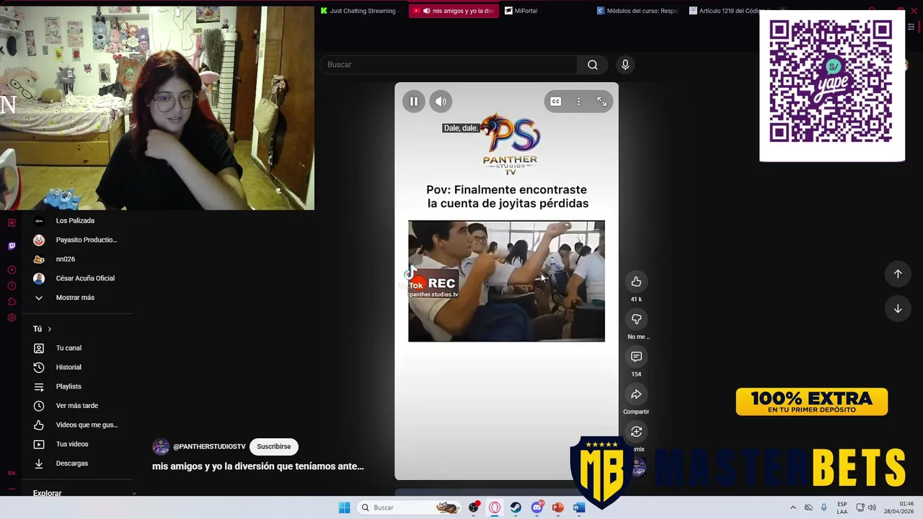Open Word from taskbar
The height and width of the screenshot is (519, 923).
coord(578,507)
